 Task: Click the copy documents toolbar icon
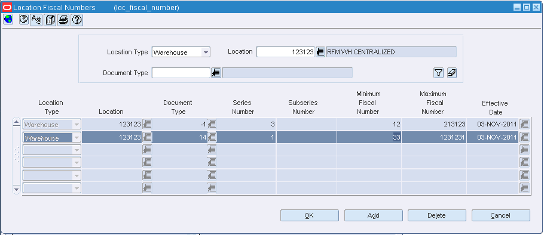tap(50, 20)
